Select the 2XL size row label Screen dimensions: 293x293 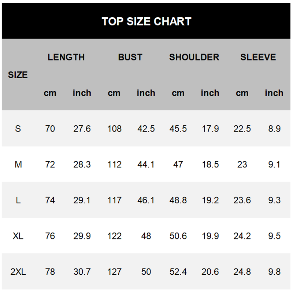tap(18, 272)
